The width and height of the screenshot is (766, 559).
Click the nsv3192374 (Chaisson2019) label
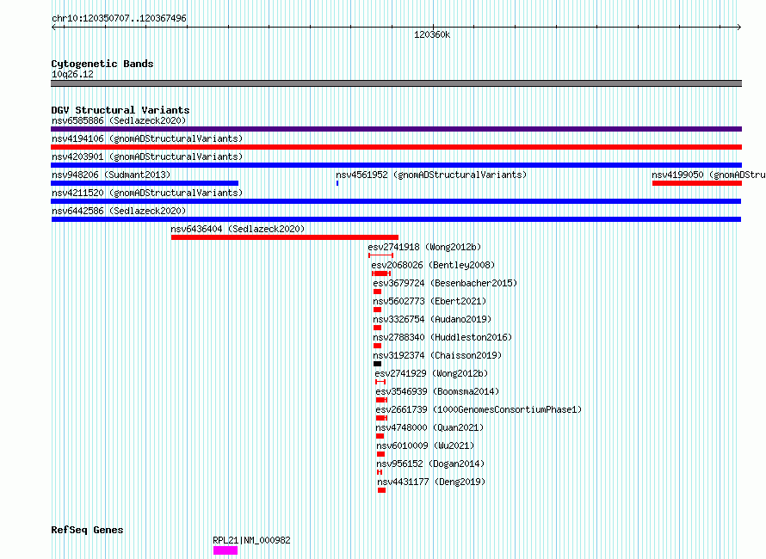click(x=437, y=355)
